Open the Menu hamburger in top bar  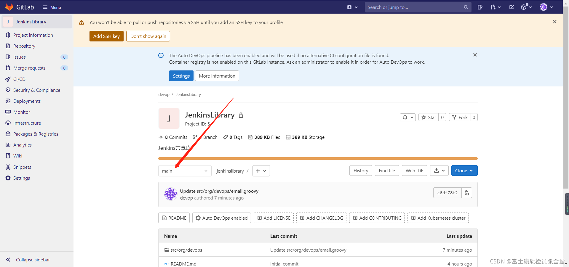coord(52,7)
